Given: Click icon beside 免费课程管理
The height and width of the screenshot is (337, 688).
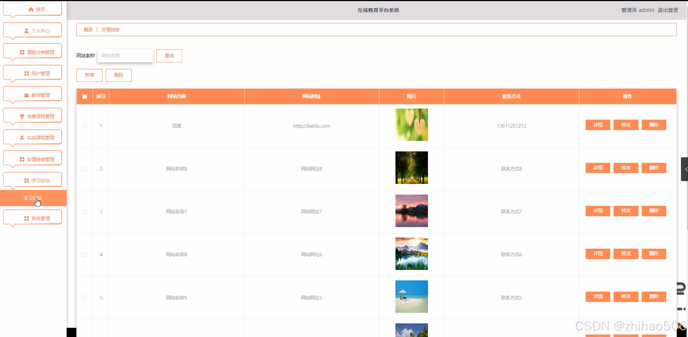Looking at the screenshot, I should [x=22, y=116].
